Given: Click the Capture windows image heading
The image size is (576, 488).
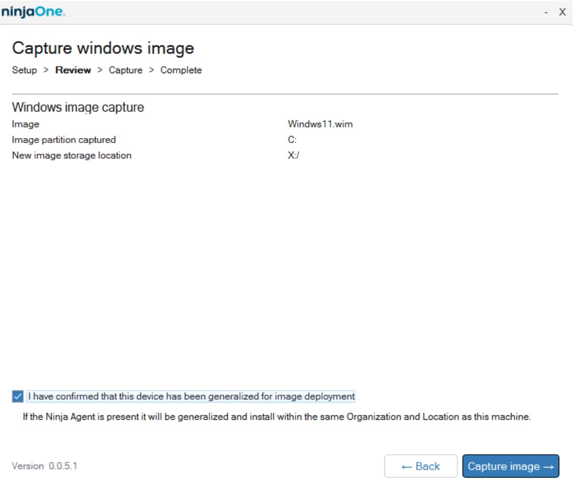Looking at the screenshot, I should pos(103,48).
